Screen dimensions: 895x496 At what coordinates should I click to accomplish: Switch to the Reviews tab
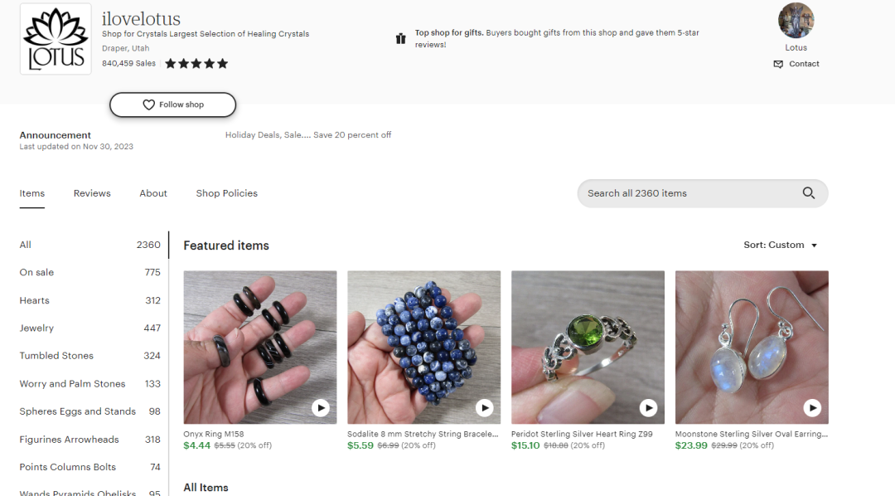click(91, 192)
